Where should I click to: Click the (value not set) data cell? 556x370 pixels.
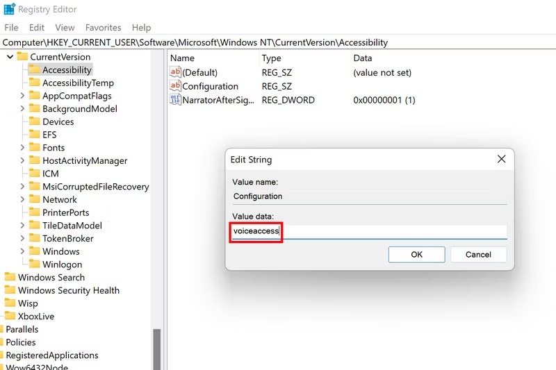382,73
